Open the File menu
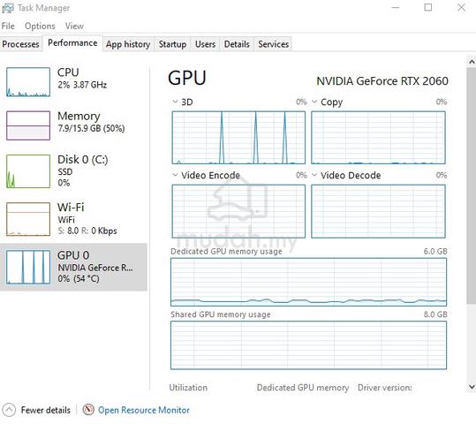This screenshot has height=424, width=476. 8,26
